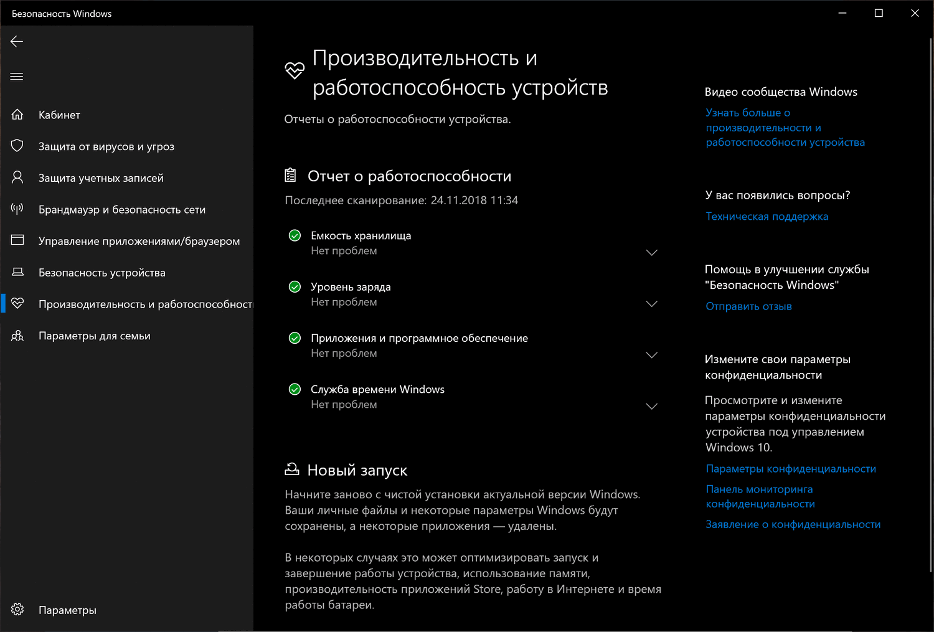Click the back arrow icon

click(x=17, y=42)
